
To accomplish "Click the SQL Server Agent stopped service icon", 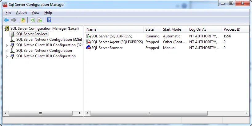I will click(88, 42).
